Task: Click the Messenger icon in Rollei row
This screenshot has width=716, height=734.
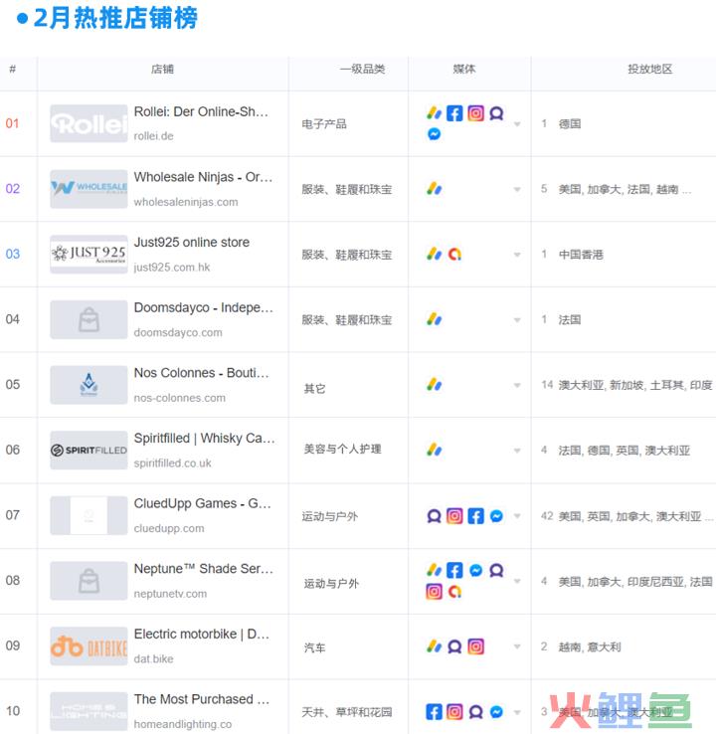Action: click(x=434, y=134)
